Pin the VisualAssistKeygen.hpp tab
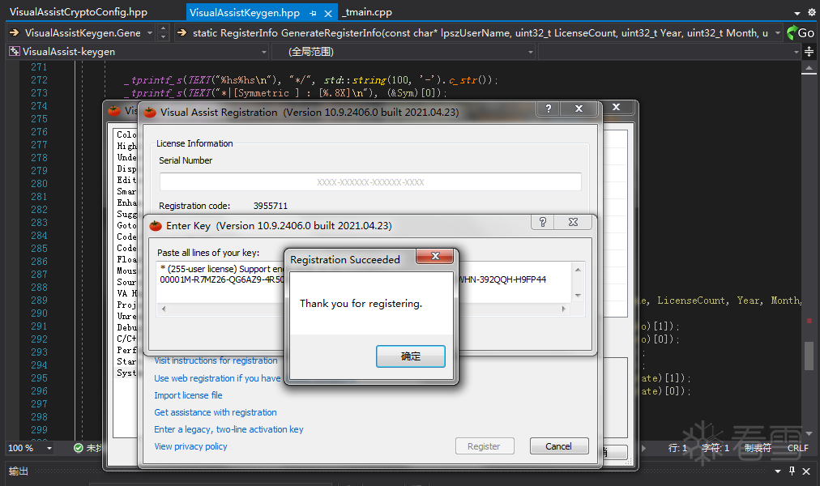Viewport: 820px width, 486px height. click(x=313, y=13)
